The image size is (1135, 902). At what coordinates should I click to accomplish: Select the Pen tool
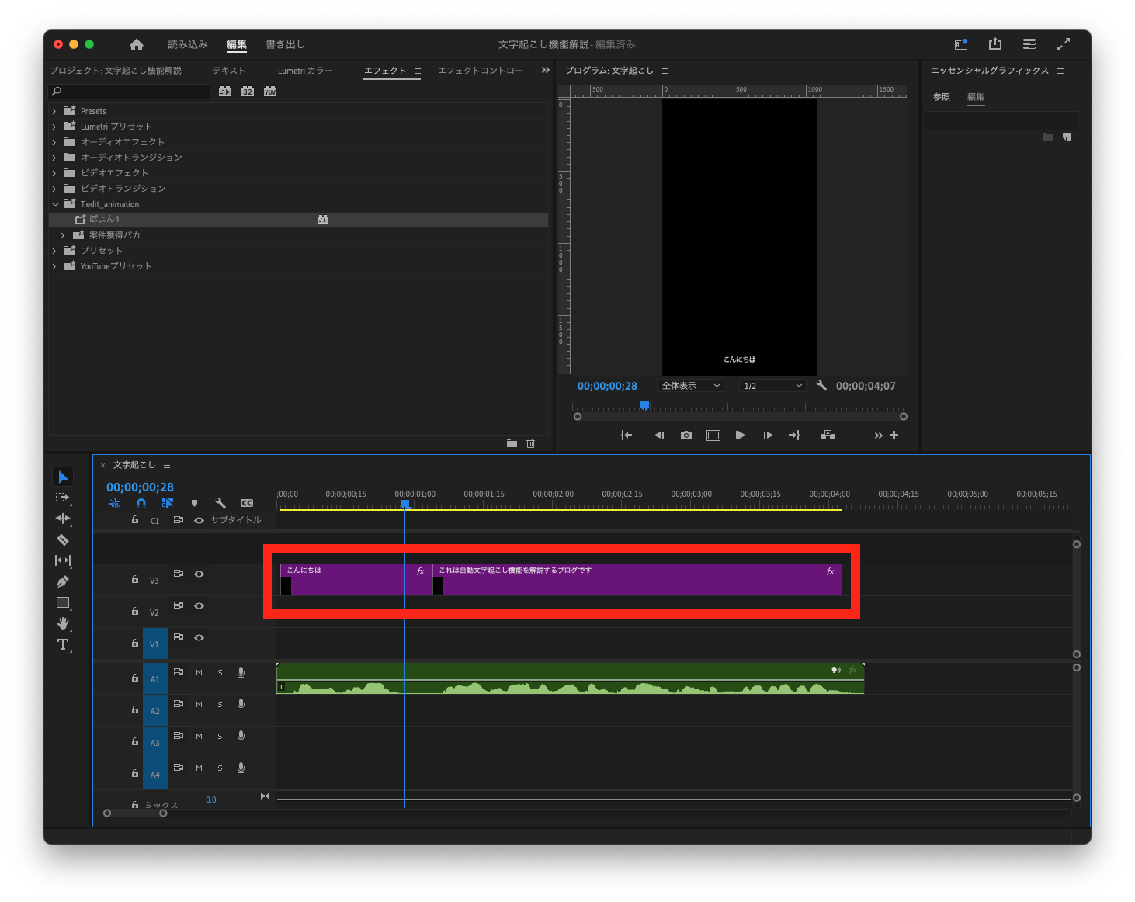click(x=63, y=581)
